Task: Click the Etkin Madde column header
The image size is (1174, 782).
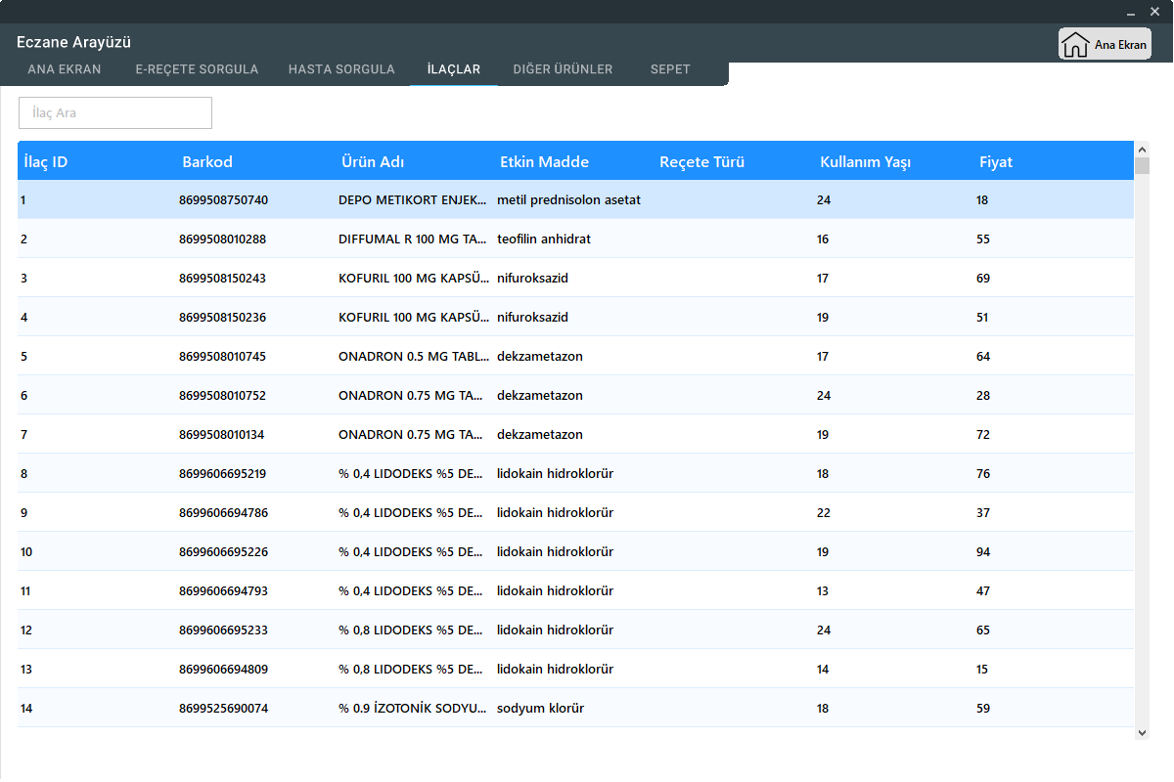Action: click(x=544, y=162)
